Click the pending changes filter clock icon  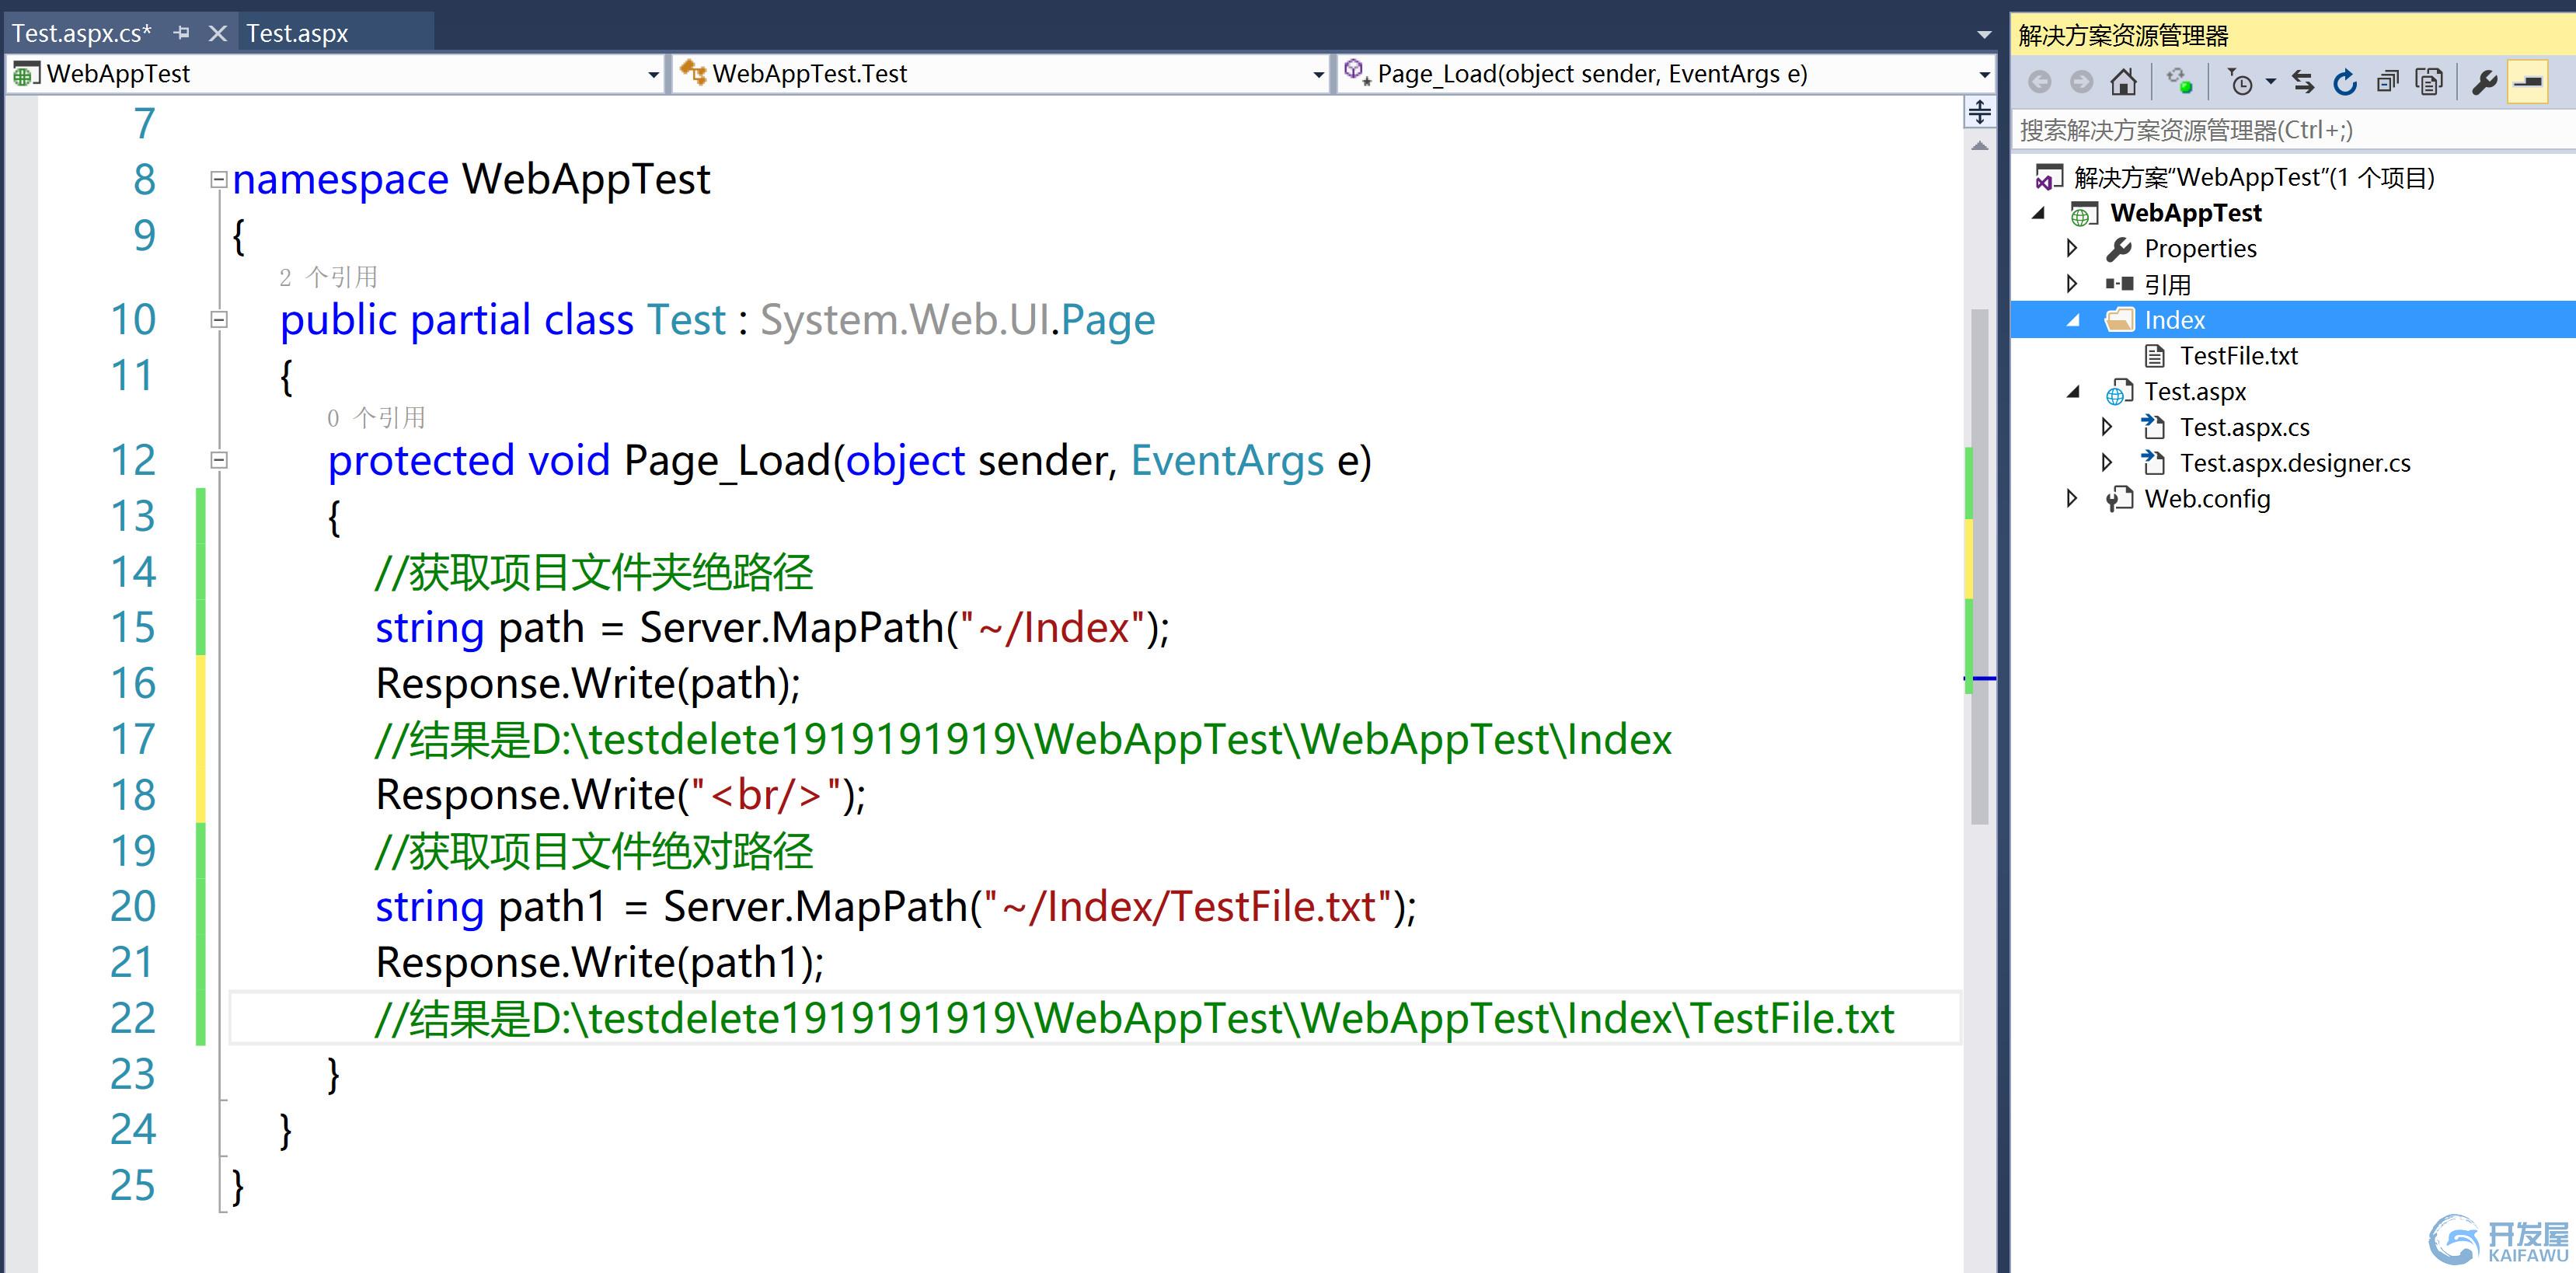click(2241, 82)
